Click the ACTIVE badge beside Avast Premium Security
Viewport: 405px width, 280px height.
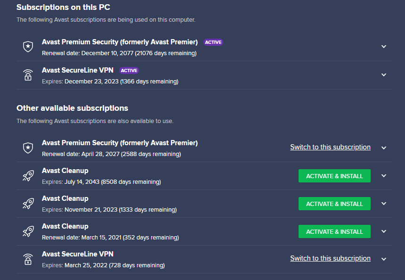coord(213,42)
